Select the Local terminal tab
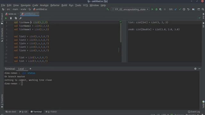The width and height of the screenshot is (205, 115). [x=21, y=69]
